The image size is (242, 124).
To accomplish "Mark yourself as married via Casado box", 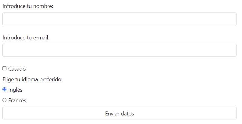I will (5, 68).
